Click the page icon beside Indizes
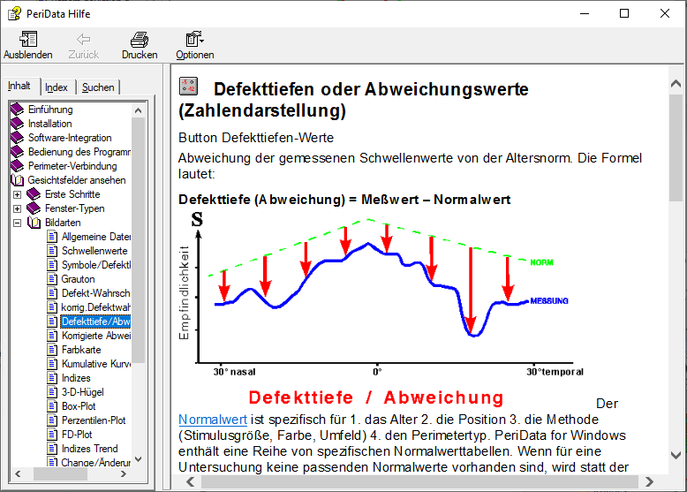Image resolution: width=687 pixels, height=492 pixels. tap(52, 378)
